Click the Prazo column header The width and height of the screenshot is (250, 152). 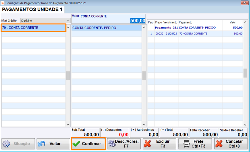158,22
